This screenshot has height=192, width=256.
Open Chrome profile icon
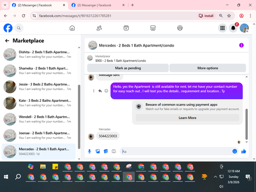pyautogui.click(x=241, y=16)
